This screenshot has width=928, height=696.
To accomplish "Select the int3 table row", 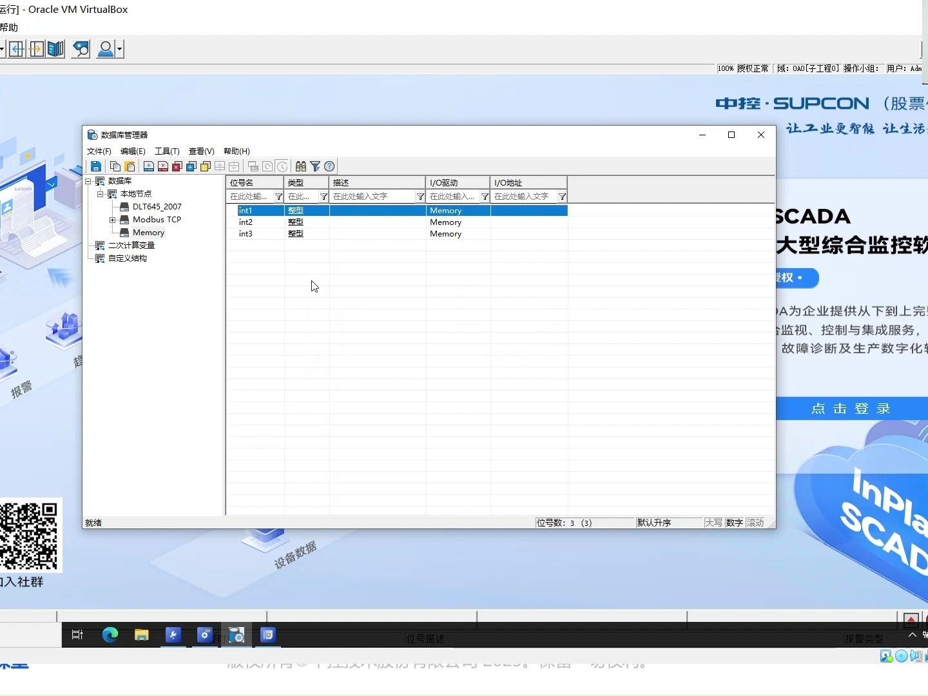I will 397,234.
